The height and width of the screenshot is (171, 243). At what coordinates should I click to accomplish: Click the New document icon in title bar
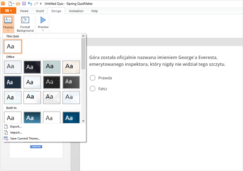pos(10,3)
